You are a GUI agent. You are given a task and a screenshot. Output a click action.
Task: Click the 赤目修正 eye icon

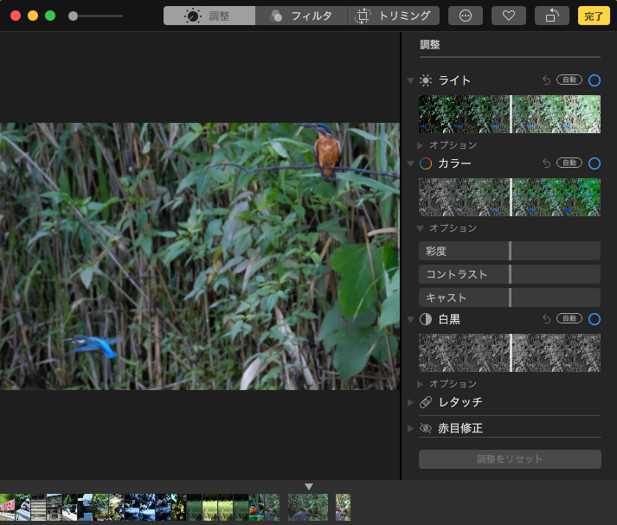[x=426, y=428]
